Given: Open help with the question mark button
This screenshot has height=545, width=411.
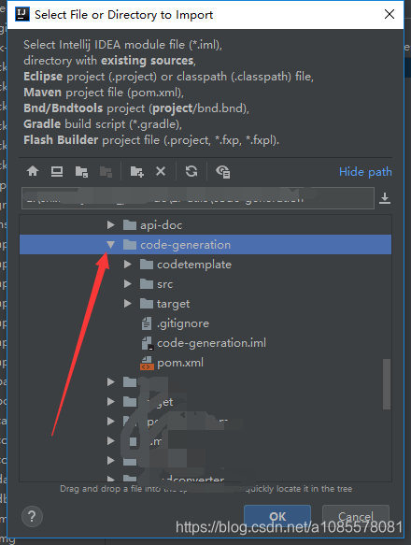Looking at the screenshot, I should click(x=32, y=517).
